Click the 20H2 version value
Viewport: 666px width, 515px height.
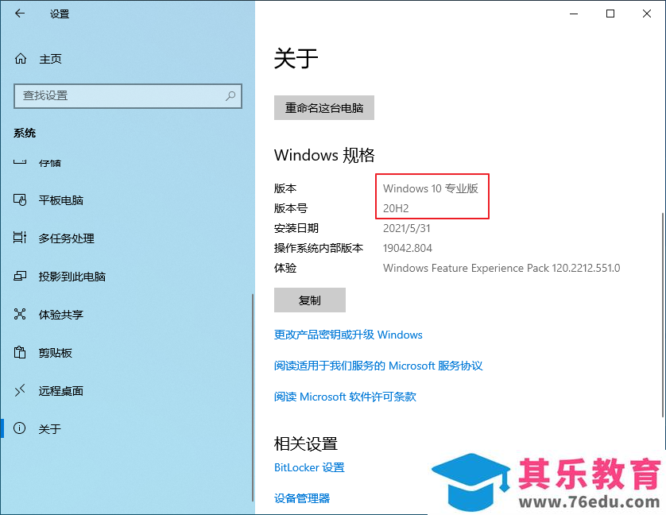click(396, 208)
